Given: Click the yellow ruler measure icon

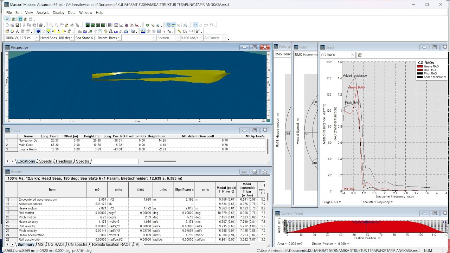Looking at the screenshot, I should tap(179, 32).
